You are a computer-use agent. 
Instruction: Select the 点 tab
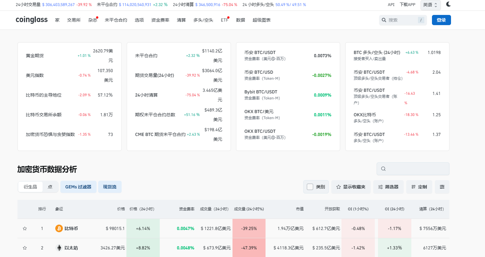tap(50, 187)
